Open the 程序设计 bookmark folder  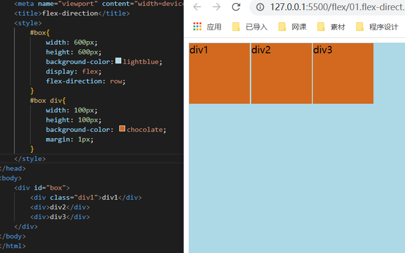377,27
